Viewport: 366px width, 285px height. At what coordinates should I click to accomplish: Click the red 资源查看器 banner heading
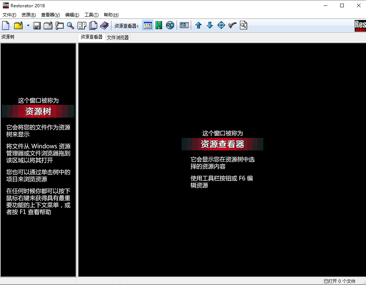tap(223, 144)
